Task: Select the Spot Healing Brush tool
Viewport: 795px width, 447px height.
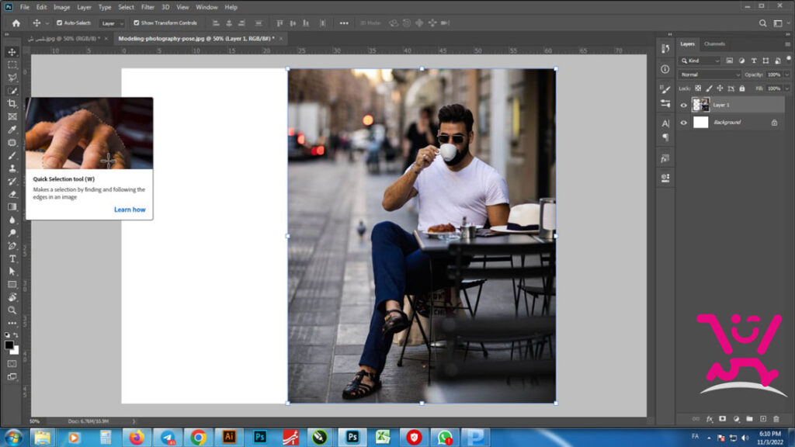Action: [x=12, y=143]
